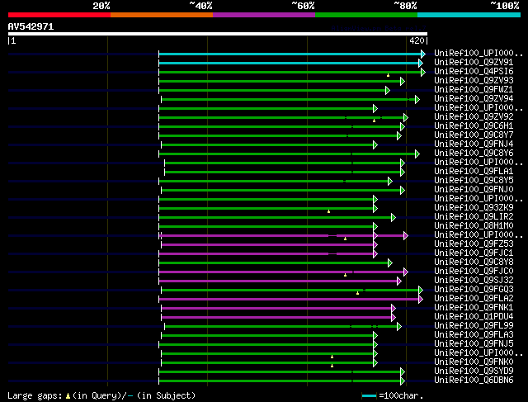Screen dimensions: 528x402
Task: Select the UniRef100_Q6DBN6 label
Action: [x=474, y=381]
